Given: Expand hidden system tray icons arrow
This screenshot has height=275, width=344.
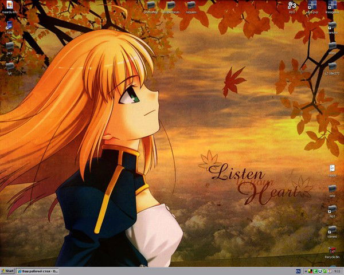Looking at the screenshot, I should 304,270.
